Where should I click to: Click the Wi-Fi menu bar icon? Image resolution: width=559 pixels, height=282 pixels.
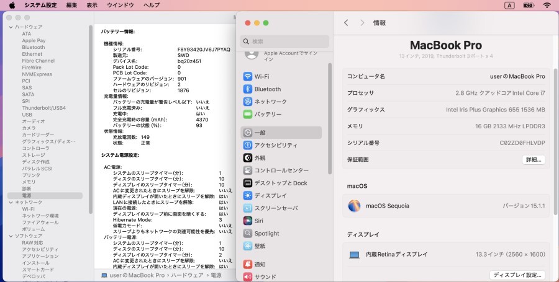tap(547, 5)
